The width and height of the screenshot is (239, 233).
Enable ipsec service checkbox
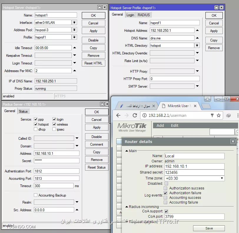coord(54,129)
